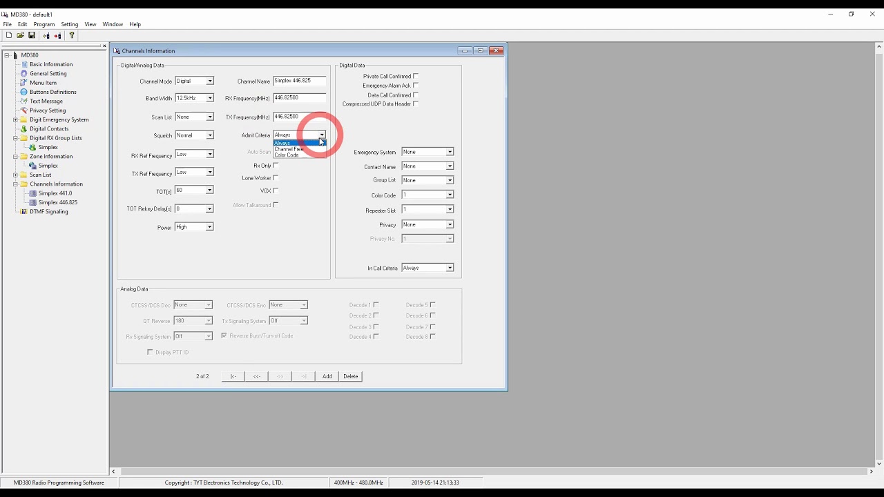
Task: Open Buttons Definitions in the tree
Action: click(x=53, y=92)
